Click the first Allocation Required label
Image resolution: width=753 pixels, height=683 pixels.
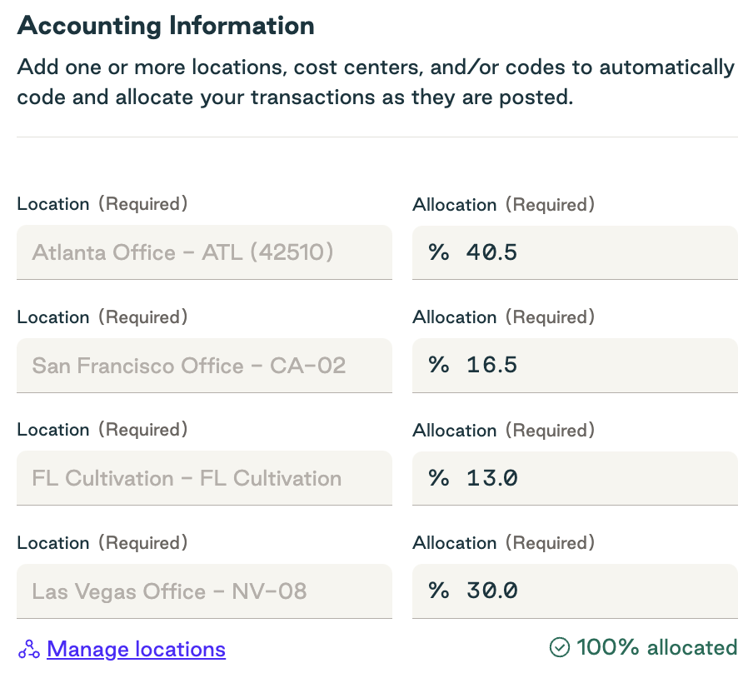504,204
